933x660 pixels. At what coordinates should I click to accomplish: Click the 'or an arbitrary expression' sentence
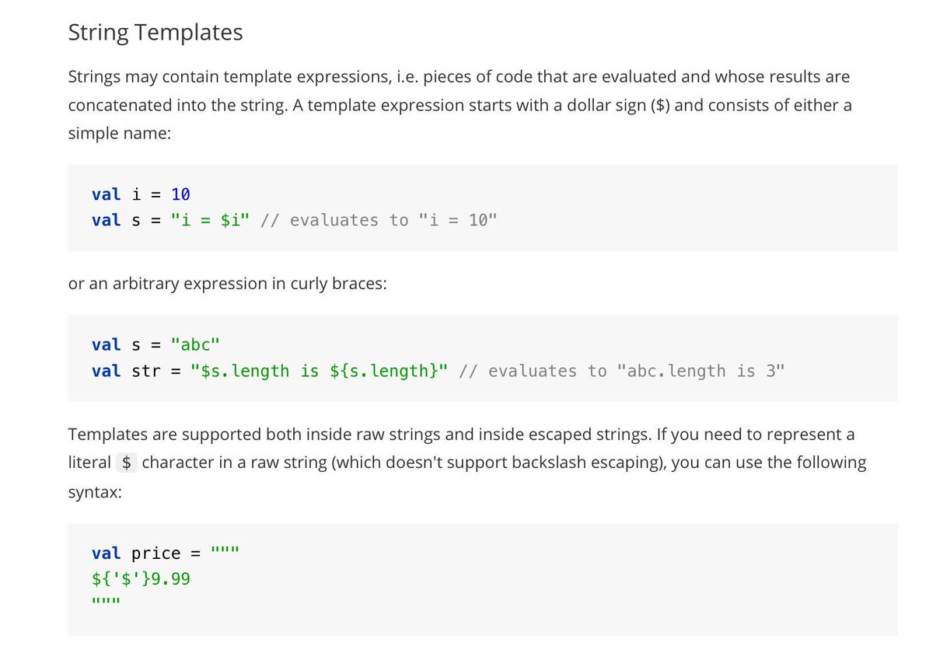pos(227,284)
